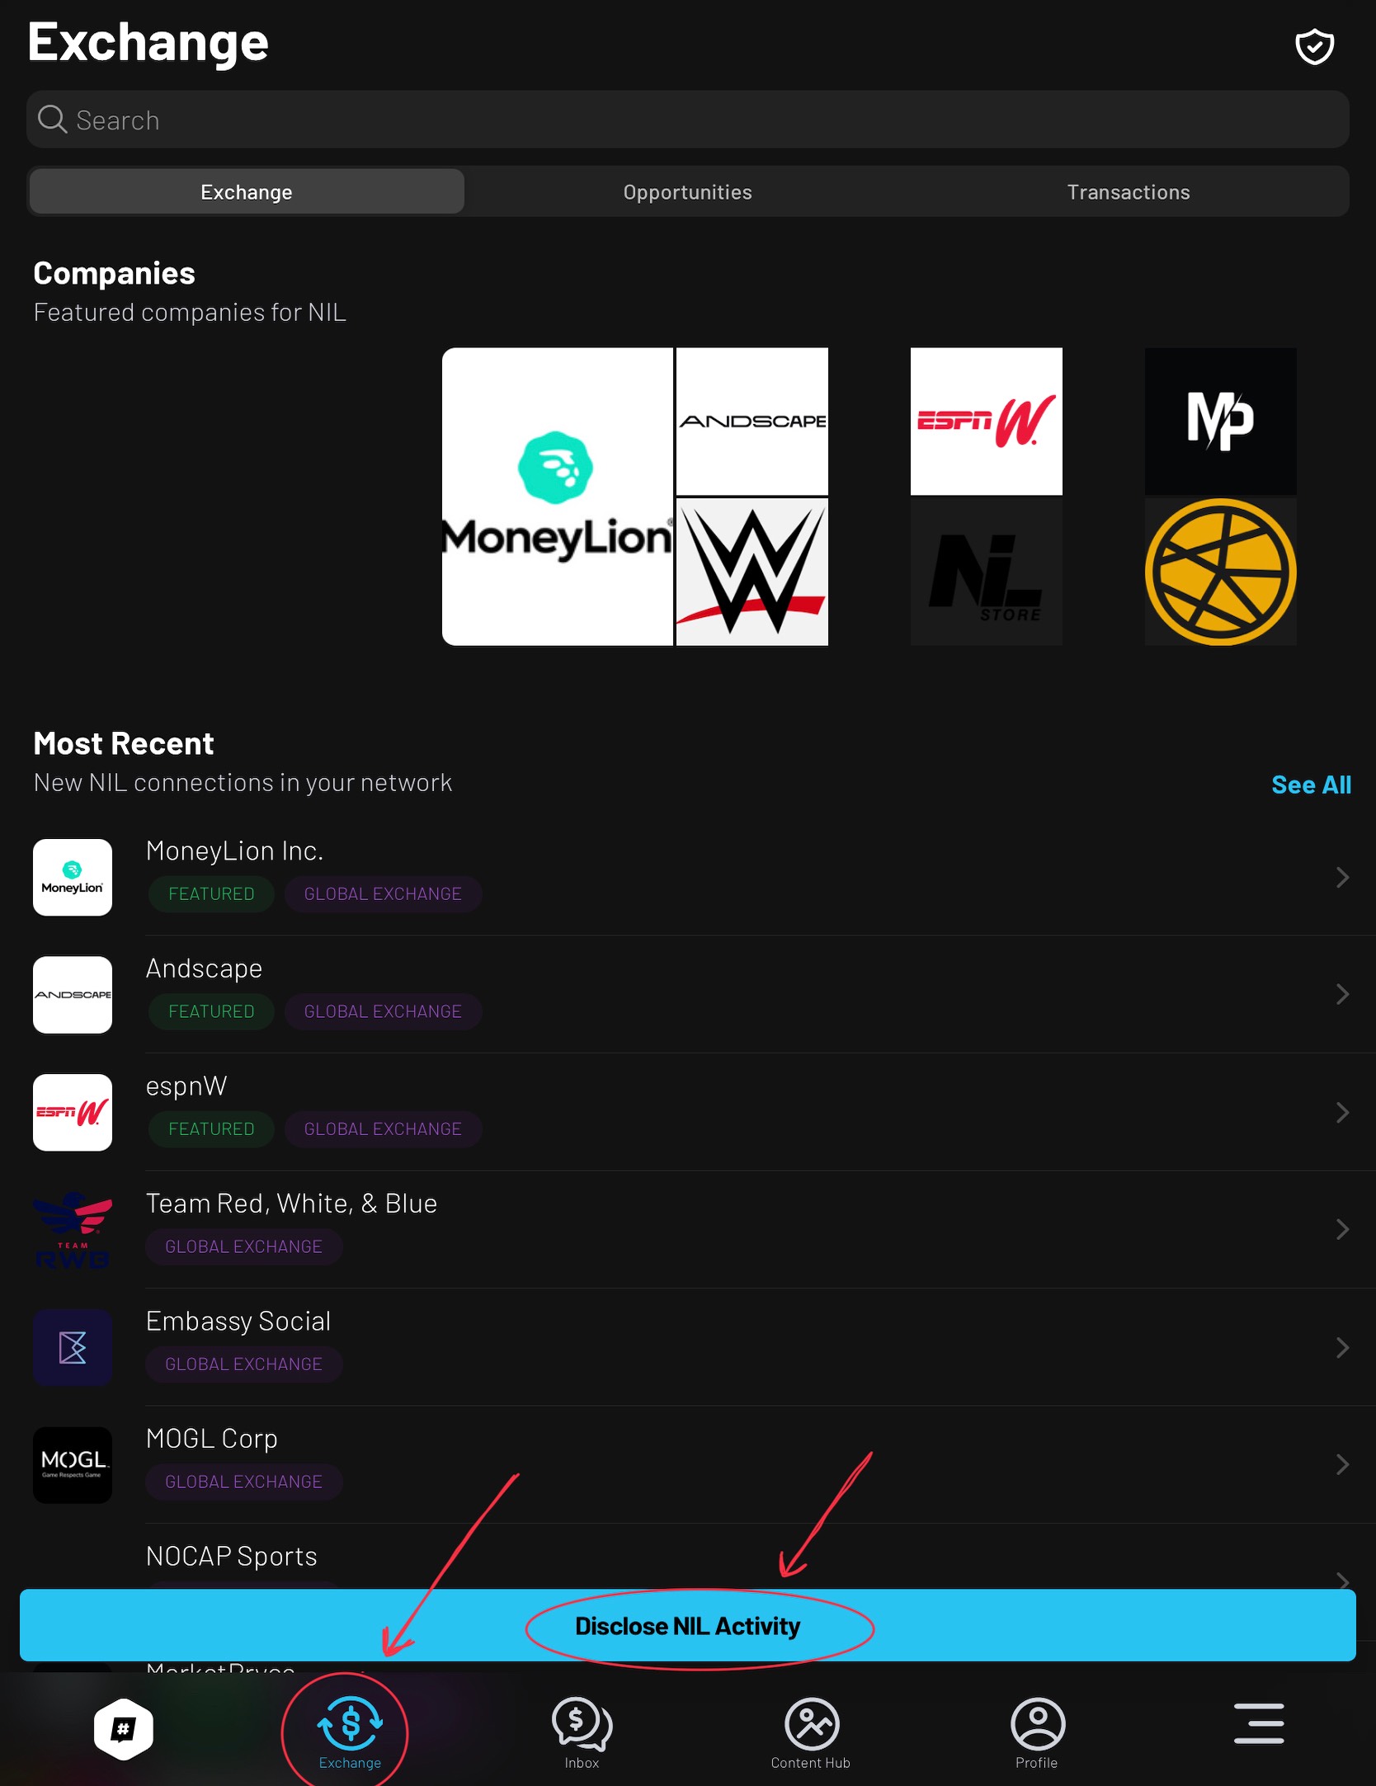
Task: Open Team Red, White, & Blue chevron
Action: [x=1342, y=1229]
